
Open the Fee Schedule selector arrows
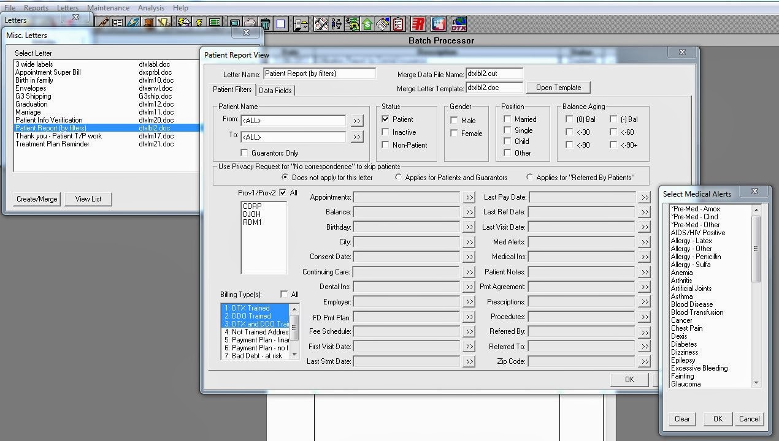tap(469, 332)
